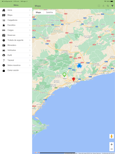The image size is (115, 154).
Task: Open the filter funnel icon
Action: click(x=112, y=6)
